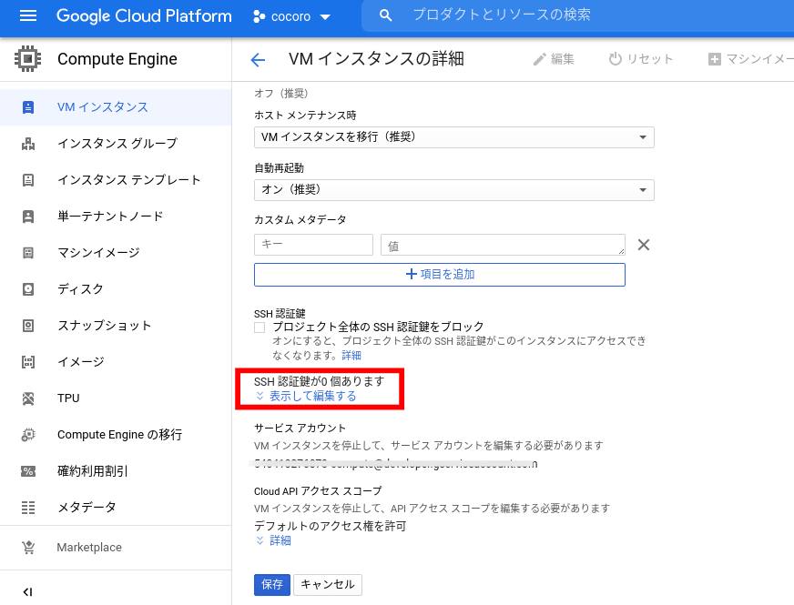Screen dimensions: 794x605
Task: Click the custom metadata 値 field
Action: pos(503,245)
